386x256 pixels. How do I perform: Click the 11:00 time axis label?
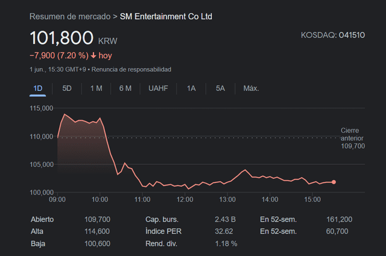click(142, 199)
